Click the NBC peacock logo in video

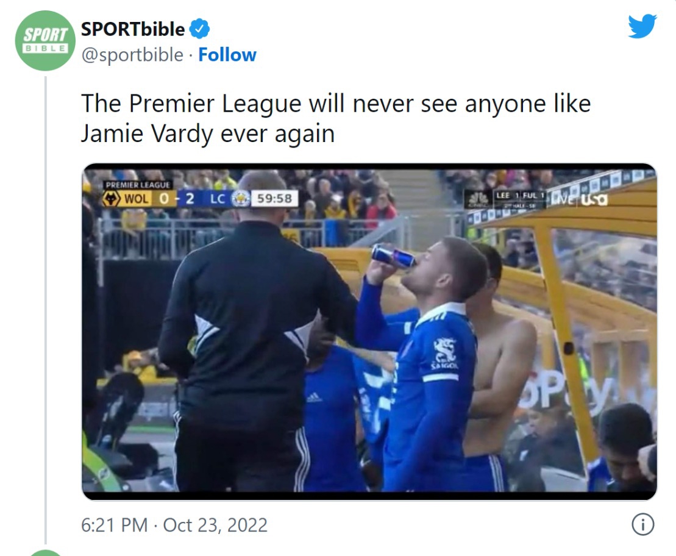[478, 199]
